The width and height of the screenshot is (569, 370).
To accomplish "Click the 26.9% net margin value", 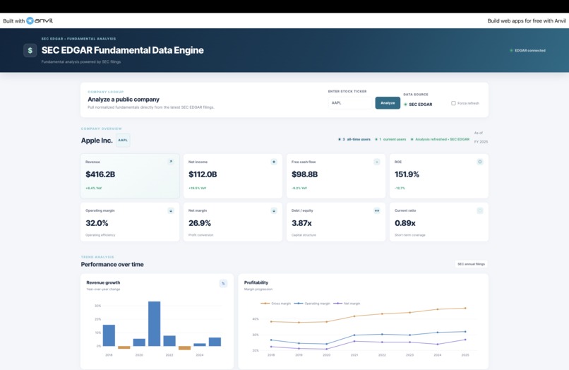I will click(x=200, y=223).
